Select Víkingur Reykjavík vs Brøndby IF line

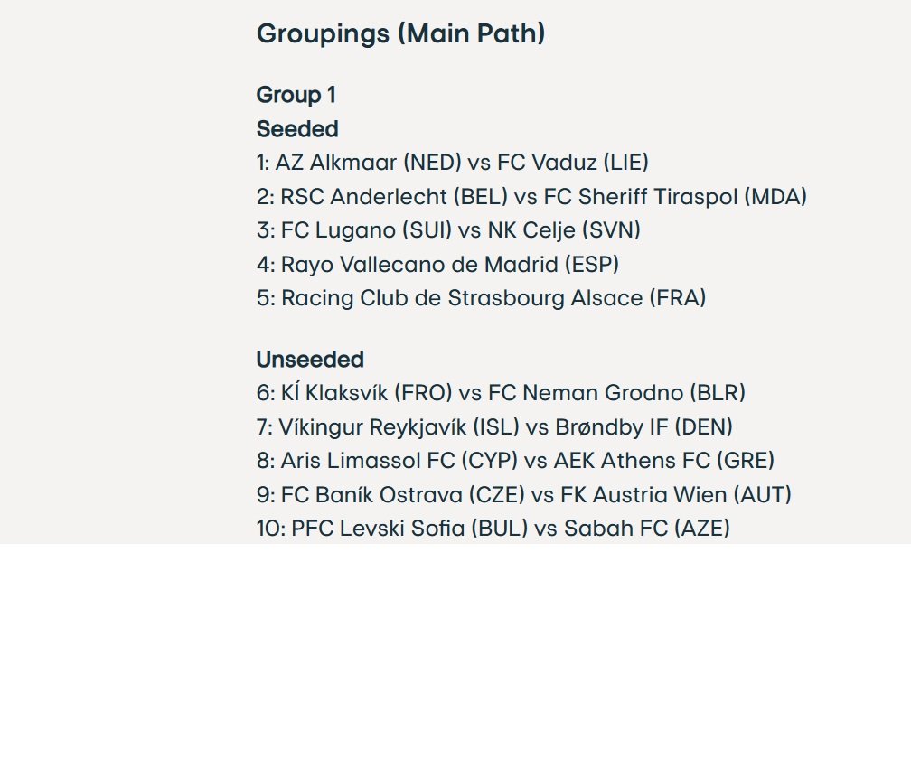coord(494,427)
